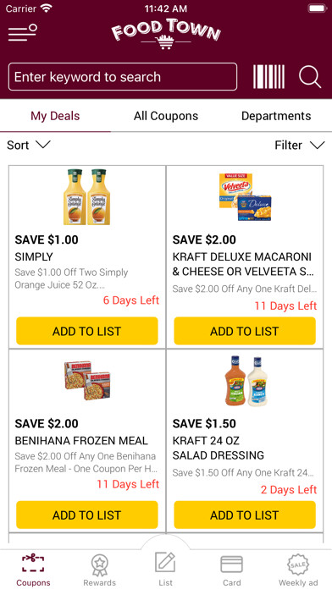Add Simply orange juice coupon to list
332x589 pixels.
87,331
